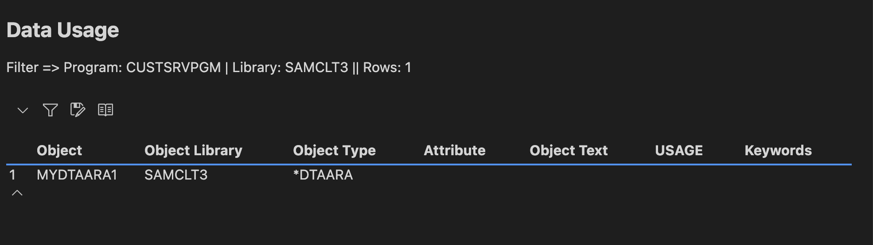Collapse with the chevron-up arrow below row 1
This screenshot has height=245, width=873.
point(17,193)
